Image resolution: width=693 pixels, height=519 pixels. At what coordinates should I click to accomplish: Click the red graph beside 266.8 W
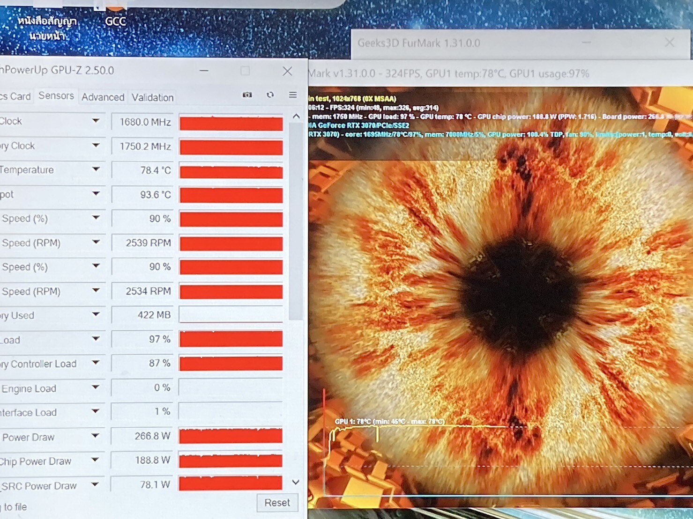click(231, 436)
